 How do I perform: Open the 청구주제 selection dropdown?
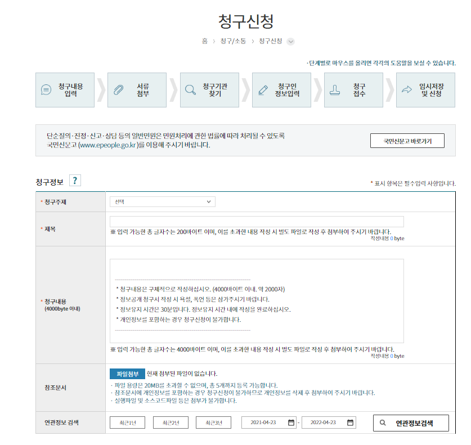[162, 201]
